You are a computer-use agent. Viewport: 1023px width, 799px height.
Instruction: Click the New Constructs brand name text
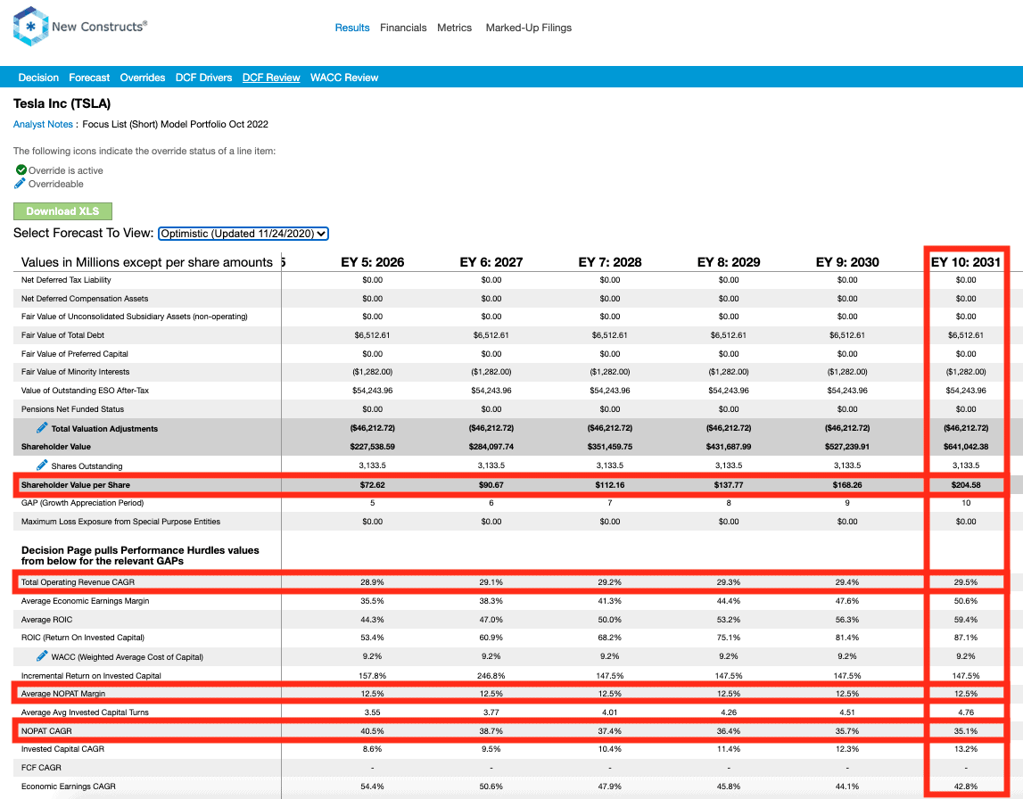(x=99, y=26)
